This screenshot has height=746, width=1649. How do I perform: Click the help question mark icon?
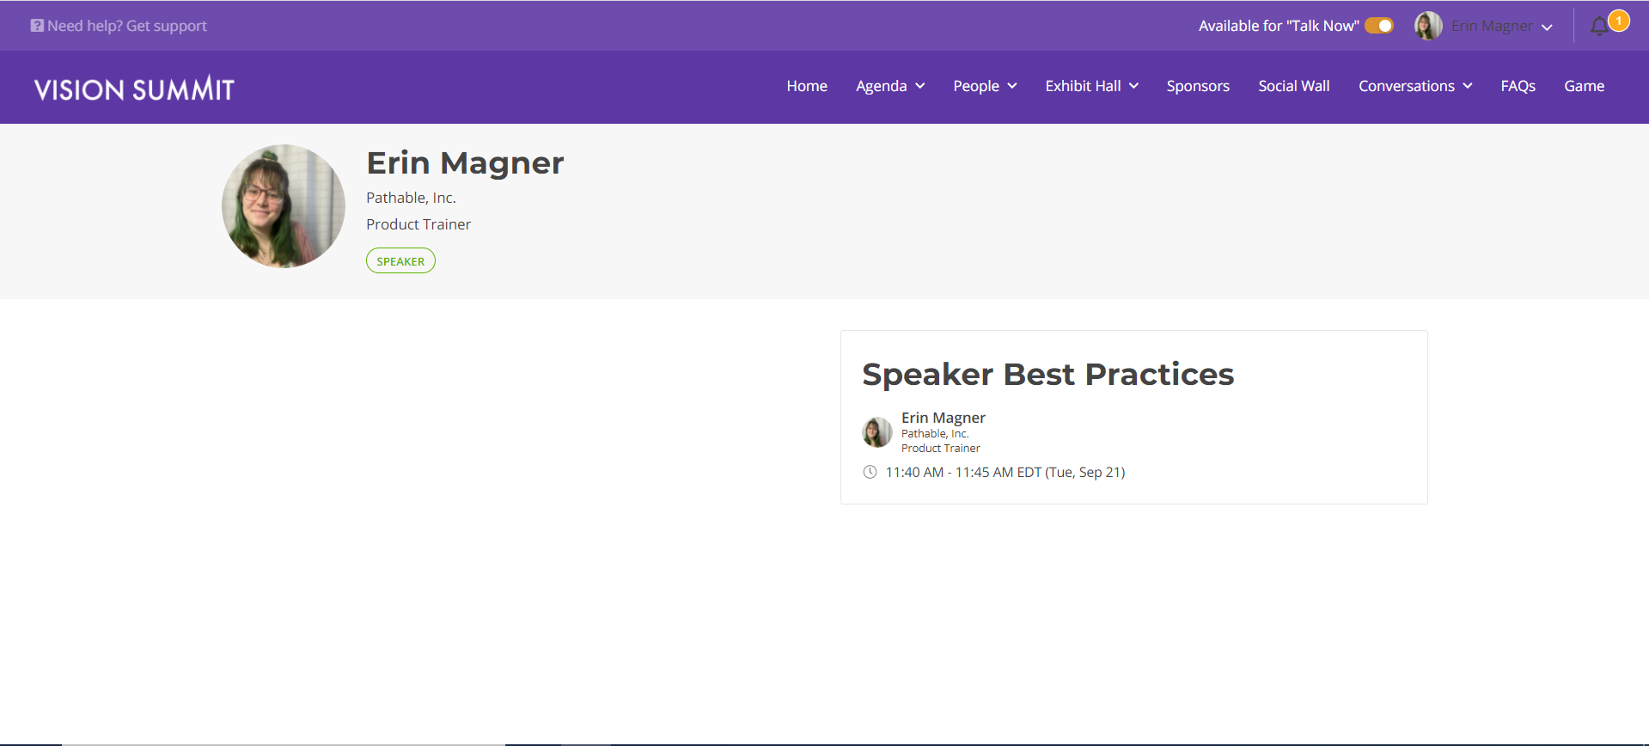tap(37, 26)
